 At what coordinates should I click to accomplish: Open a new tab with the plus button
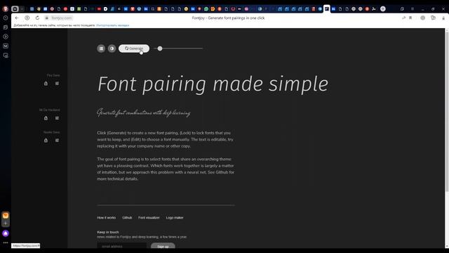(383, 9)
